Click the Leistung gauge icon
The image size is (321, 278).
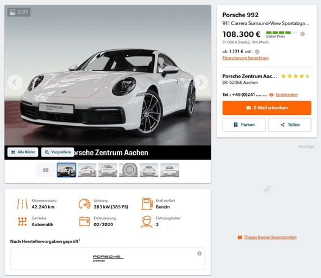pos(84,204)
